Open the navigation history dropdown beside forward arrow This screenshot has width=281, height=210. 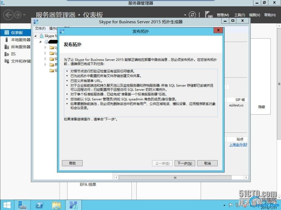pos(24,15)
